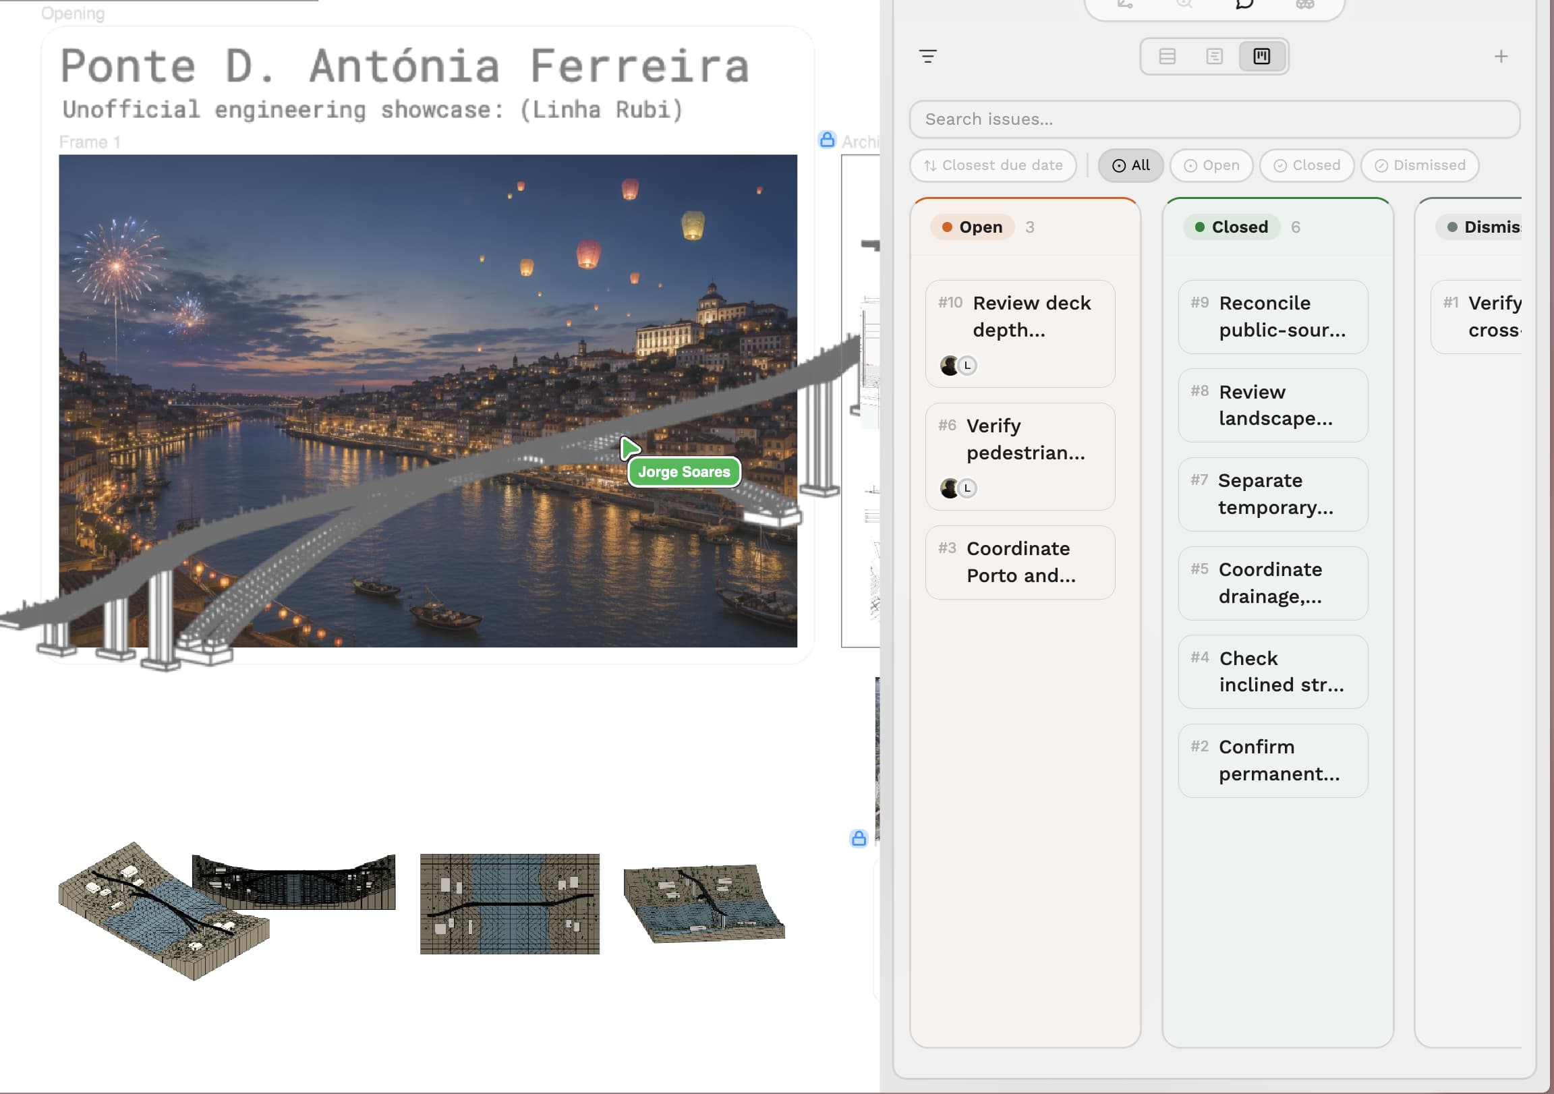The height and width of the screenshot is (1094, 1554).
Task: Filter issues by Dismissed status
Action: pyautogui.click(x=1420, y=165)
